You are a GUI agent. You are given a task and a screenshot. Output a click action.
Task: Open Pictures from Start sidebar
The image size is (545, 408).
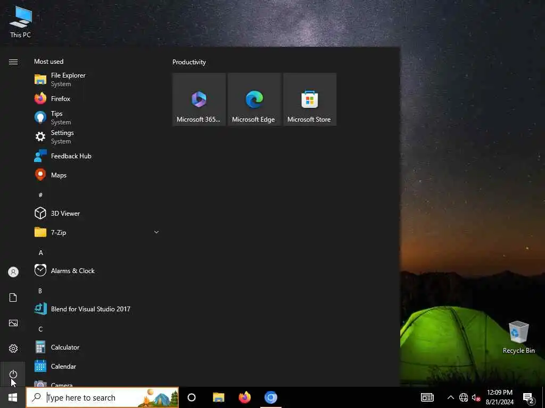click(x=13, y=323)
